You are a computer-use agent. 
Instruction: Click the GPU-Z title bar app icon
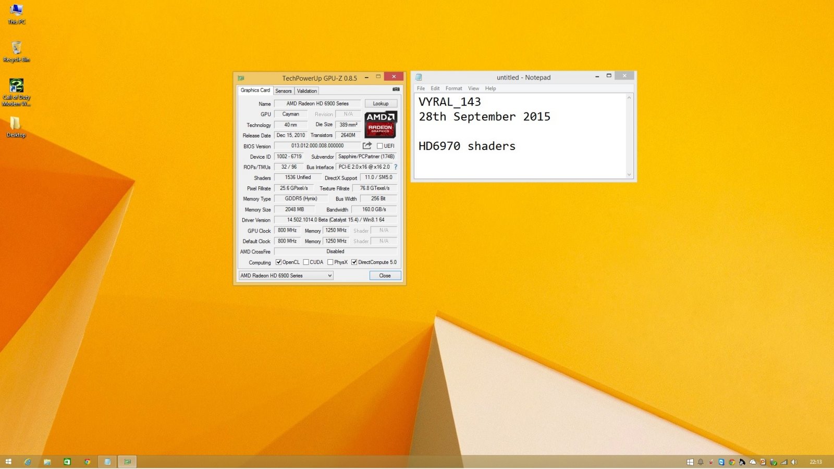241,78
